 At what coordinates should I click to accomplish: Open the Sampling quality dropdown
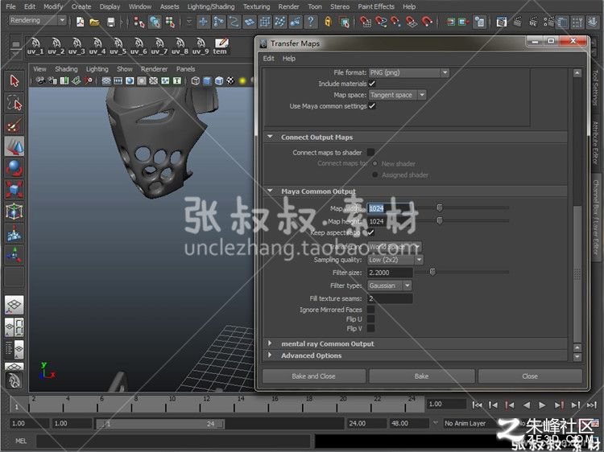(x=395, y=260)
